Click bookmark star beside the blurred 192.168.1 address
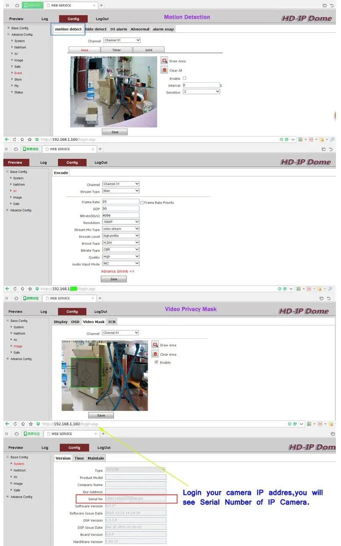This screenshot has height=546, width=341. 30,289
